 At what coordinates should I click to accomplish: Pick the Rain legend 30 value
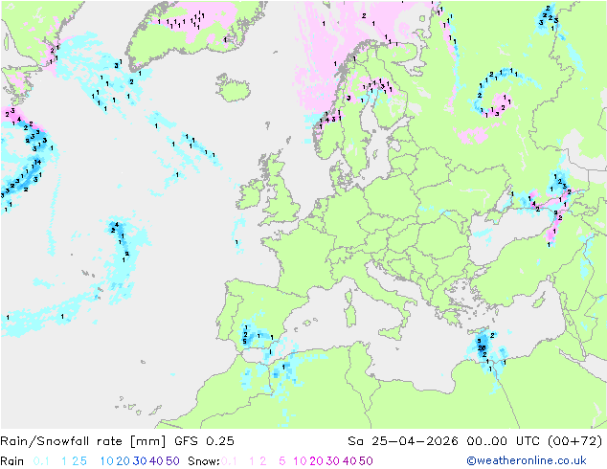[x=140, y=461]
